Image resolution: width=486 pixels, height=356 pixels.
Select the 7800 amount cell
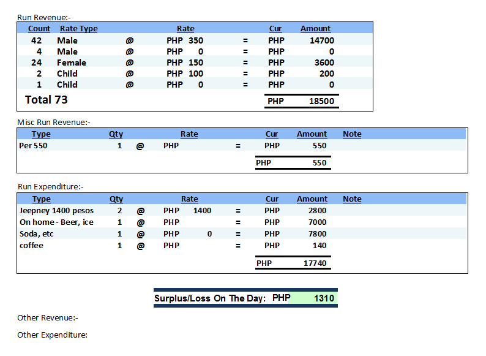317,233
